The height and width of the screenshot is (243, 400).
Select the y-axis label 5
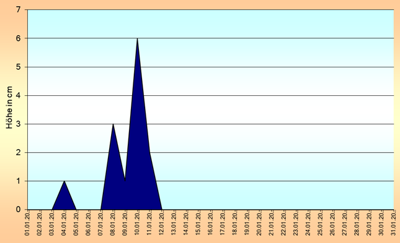click(x=18, y=67)
